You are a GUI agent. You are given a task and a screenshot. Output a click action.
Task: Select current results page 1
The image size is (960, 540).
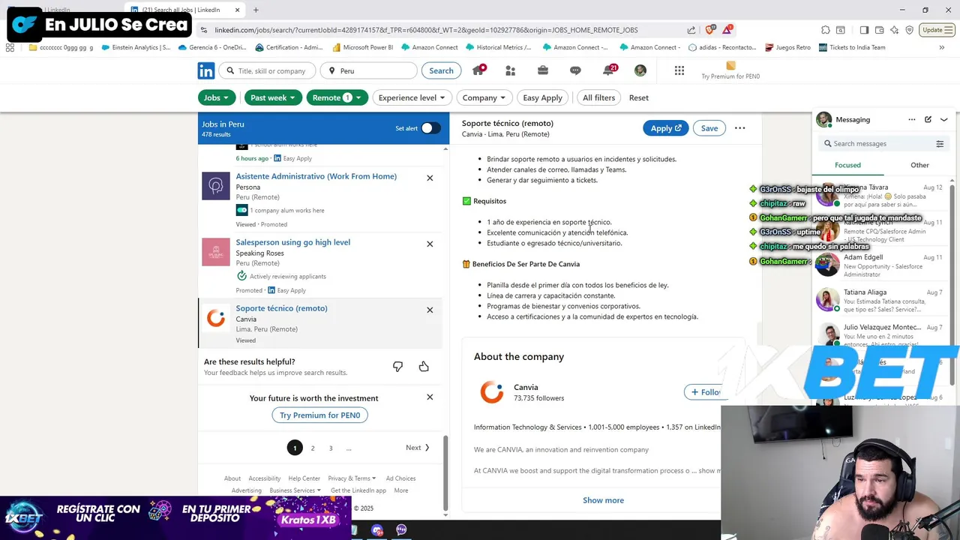295,448
